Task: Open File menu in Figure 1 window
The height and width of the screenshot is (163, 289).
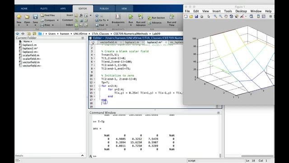Action: click(x=187, y=11)
